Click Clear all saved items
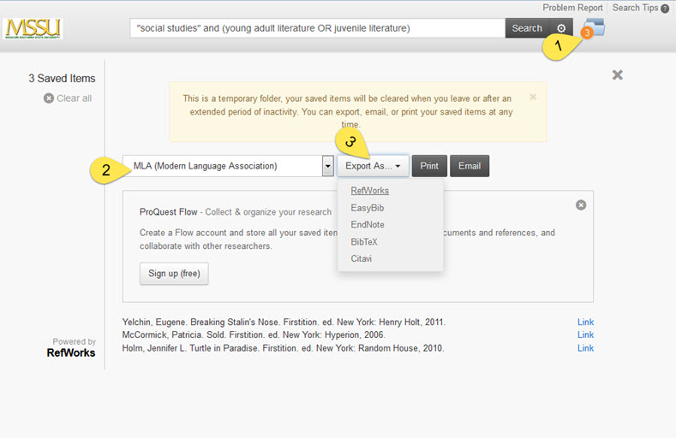Screen dimensions: 676x438 (x=68, y=98)
